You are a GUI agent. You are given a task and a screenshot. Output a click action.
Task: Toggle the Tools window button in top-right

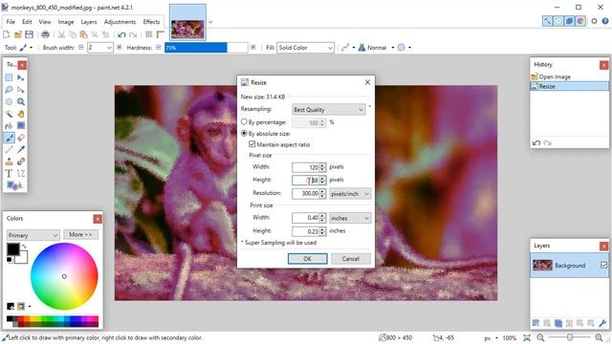point(548,21)
